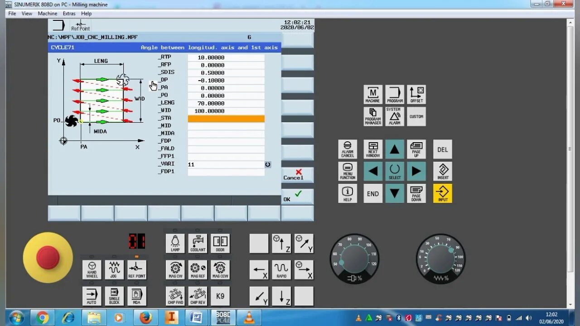Toggle SINGLE BLOCK mode

114,296
